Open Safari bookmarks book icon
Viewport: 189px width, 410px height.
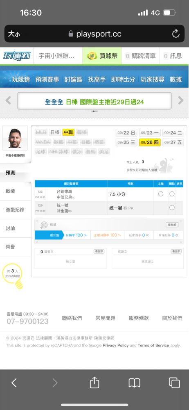135,383
